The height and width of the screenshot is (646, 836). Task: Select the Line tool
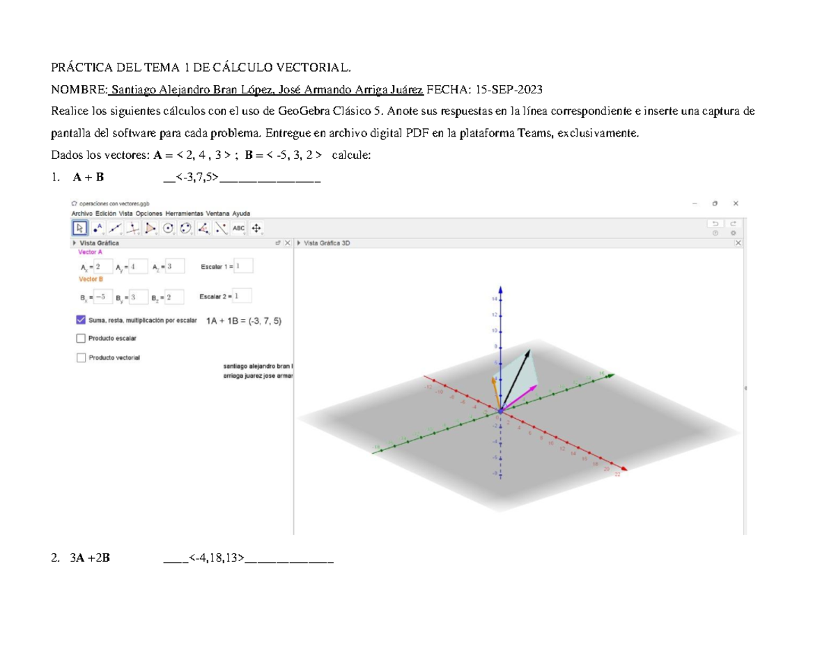[x=116, y=227]
